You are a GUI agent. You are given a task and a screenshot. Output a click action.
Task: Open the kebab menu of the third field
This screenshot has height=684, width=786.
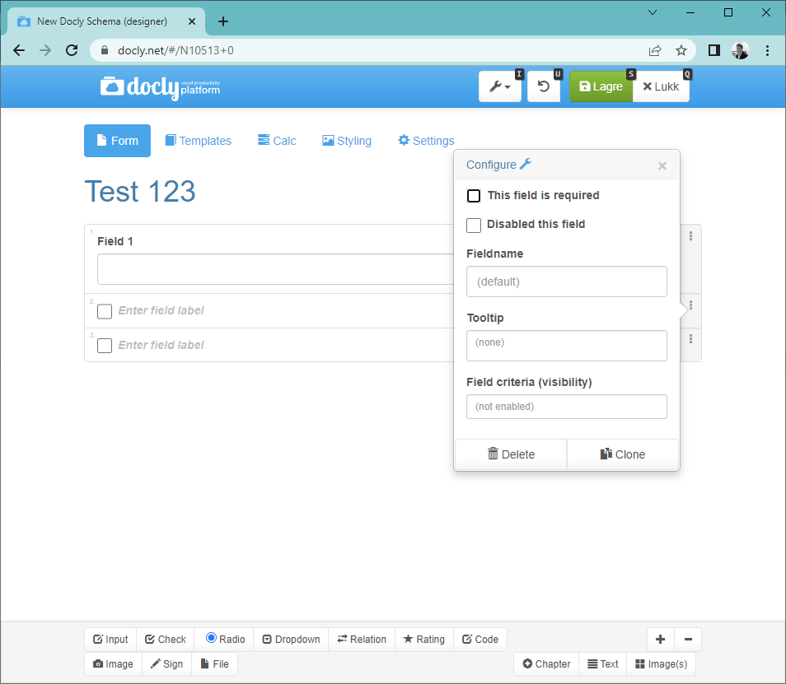[x=690, y=339]
